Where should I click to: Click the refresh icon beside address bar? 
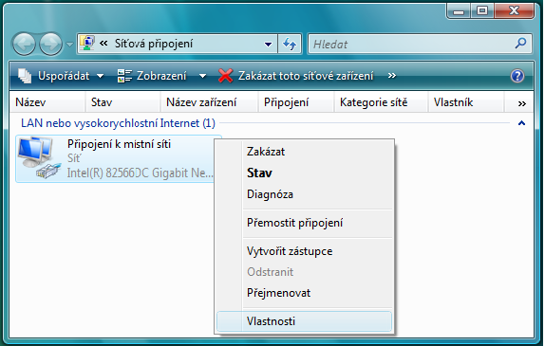[x=290, y=44]
